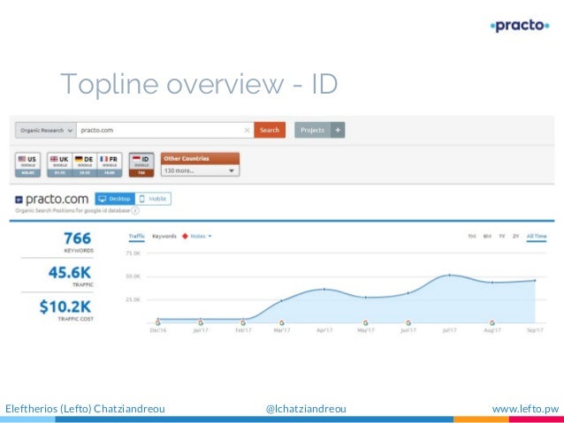Open the Traffic chart tab
The width and height of the screenshot is (564, 423).
tap(137, 237)
